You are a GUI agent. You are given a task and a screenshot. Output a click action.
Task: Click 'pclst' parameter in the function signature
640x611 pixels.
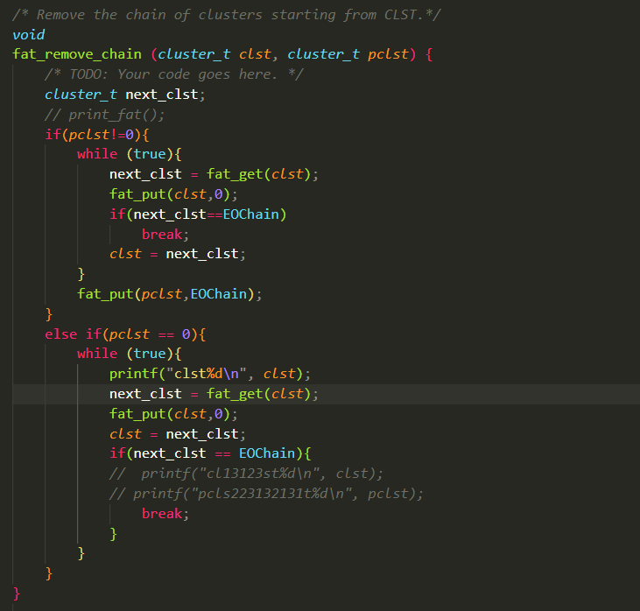388,54
